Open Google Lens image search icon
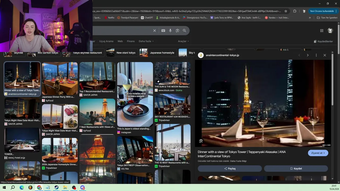Viewport: 340px width, 191px height. point(177,31)
